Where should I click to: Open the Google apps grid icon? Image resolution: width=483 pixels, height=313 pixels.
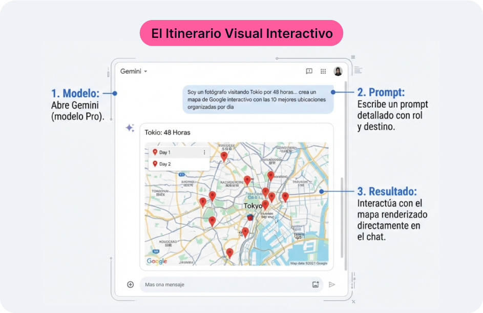tap(323, 72)
